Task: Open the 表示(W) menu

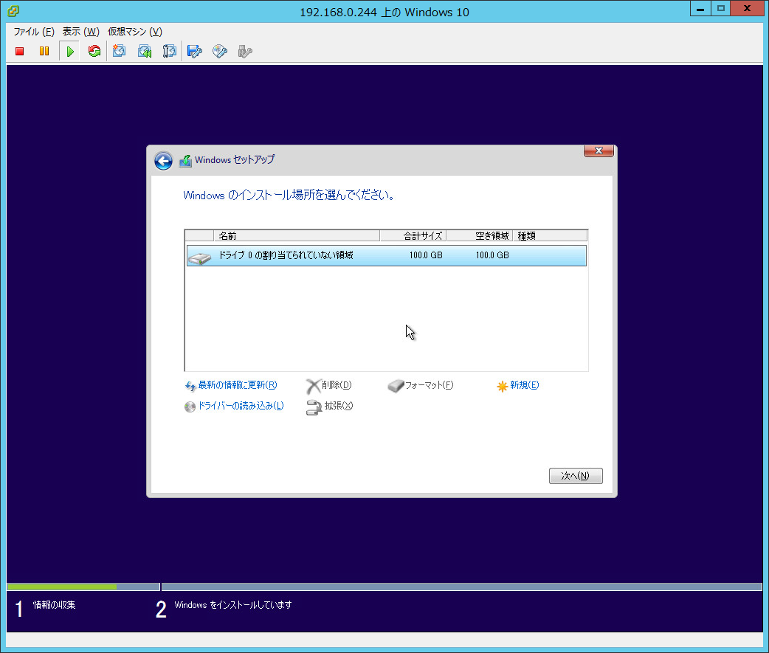Action: (x=81, y=32)
